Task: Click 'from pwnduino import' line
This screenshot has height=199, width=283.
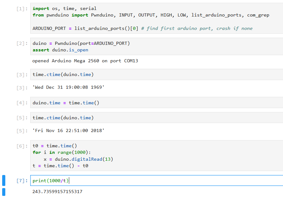Action: point(151,15)
